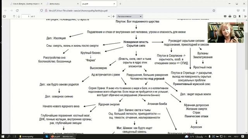
Task: Click the 'Ядерная энергия' text
Action: [109, 104]
